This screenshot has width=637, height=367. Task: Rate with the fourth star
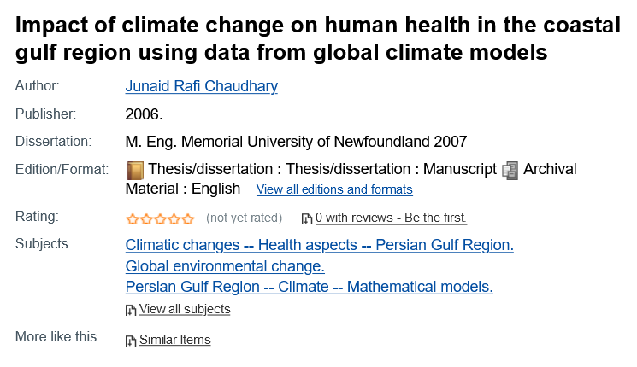174,219
